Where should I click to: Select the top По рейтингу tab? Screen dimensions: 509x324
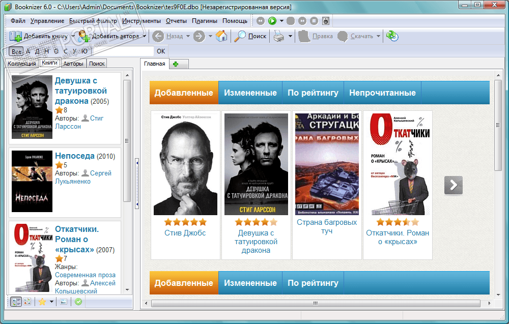(313, 93)
